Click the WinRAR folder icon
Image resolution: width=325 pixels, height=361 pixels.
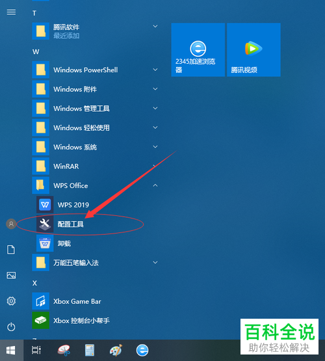[x=41, y=166]
